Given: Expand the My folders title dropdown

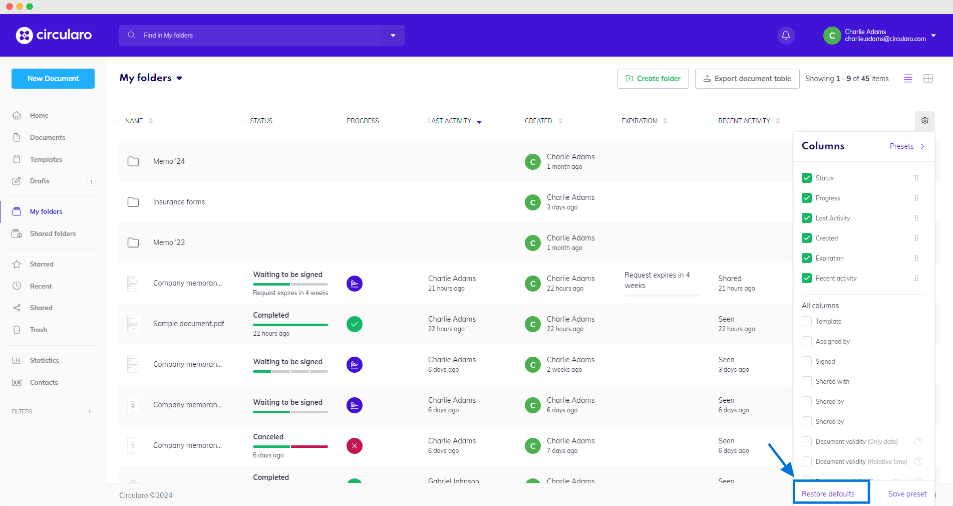Looking at the screenshot, I should [179, 78].
